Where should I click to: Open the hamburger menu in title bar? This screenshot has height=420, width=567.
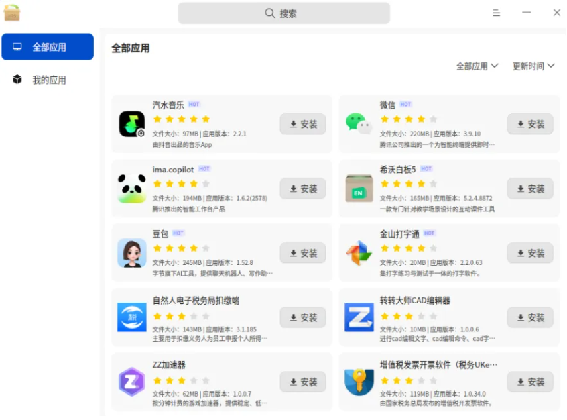[496, 13]
